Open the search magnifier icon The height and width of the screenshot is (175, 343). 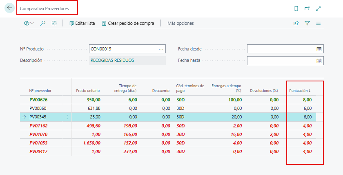point(42,23)
